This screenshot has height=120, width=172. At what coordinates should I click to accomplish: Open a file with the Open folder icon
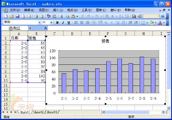12,16
